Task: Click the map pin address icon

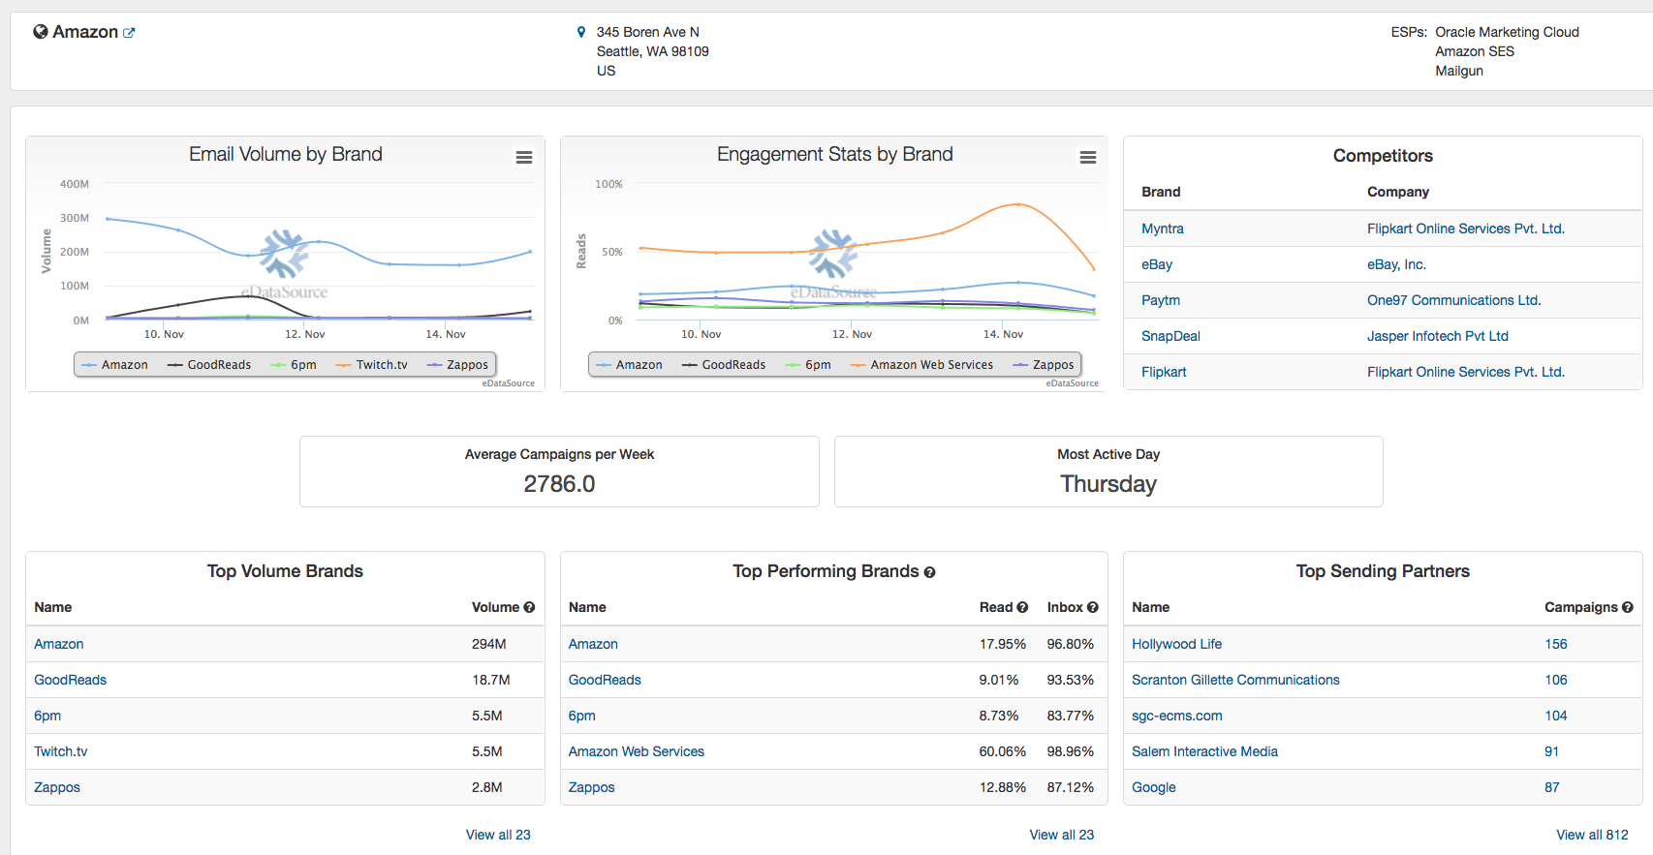Action: click(x=581, y=32)
